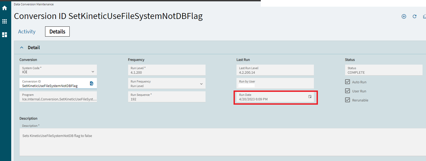Switch to the Activity tab
This screenshot has height=161, width=426.
[27, 32]
